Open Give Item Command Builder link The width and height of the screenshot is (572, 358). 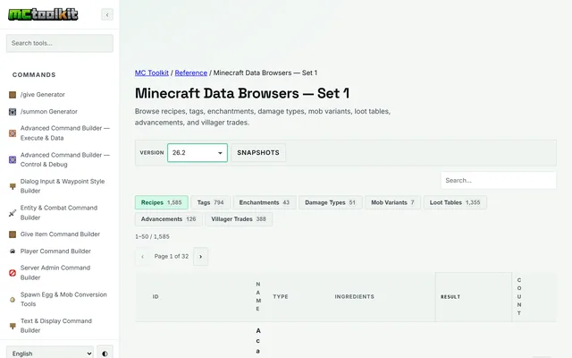60,234
